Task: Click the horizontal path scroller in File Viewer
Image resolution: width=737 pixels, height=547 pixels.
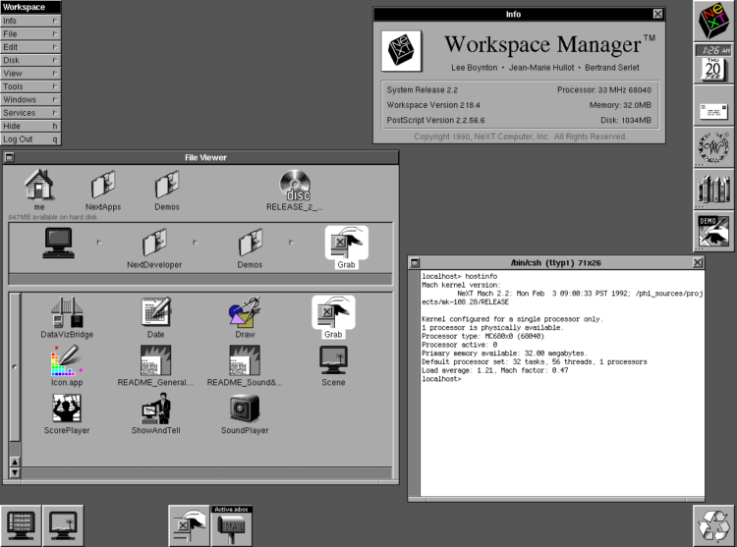Action: click(x=200, y=279)
